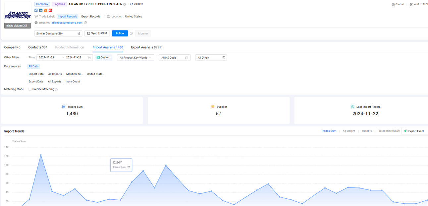This screenshot has width=428, height=206.
Task: Open the All Origin selector
Action: pyautogui.click(x=211, y=58)
